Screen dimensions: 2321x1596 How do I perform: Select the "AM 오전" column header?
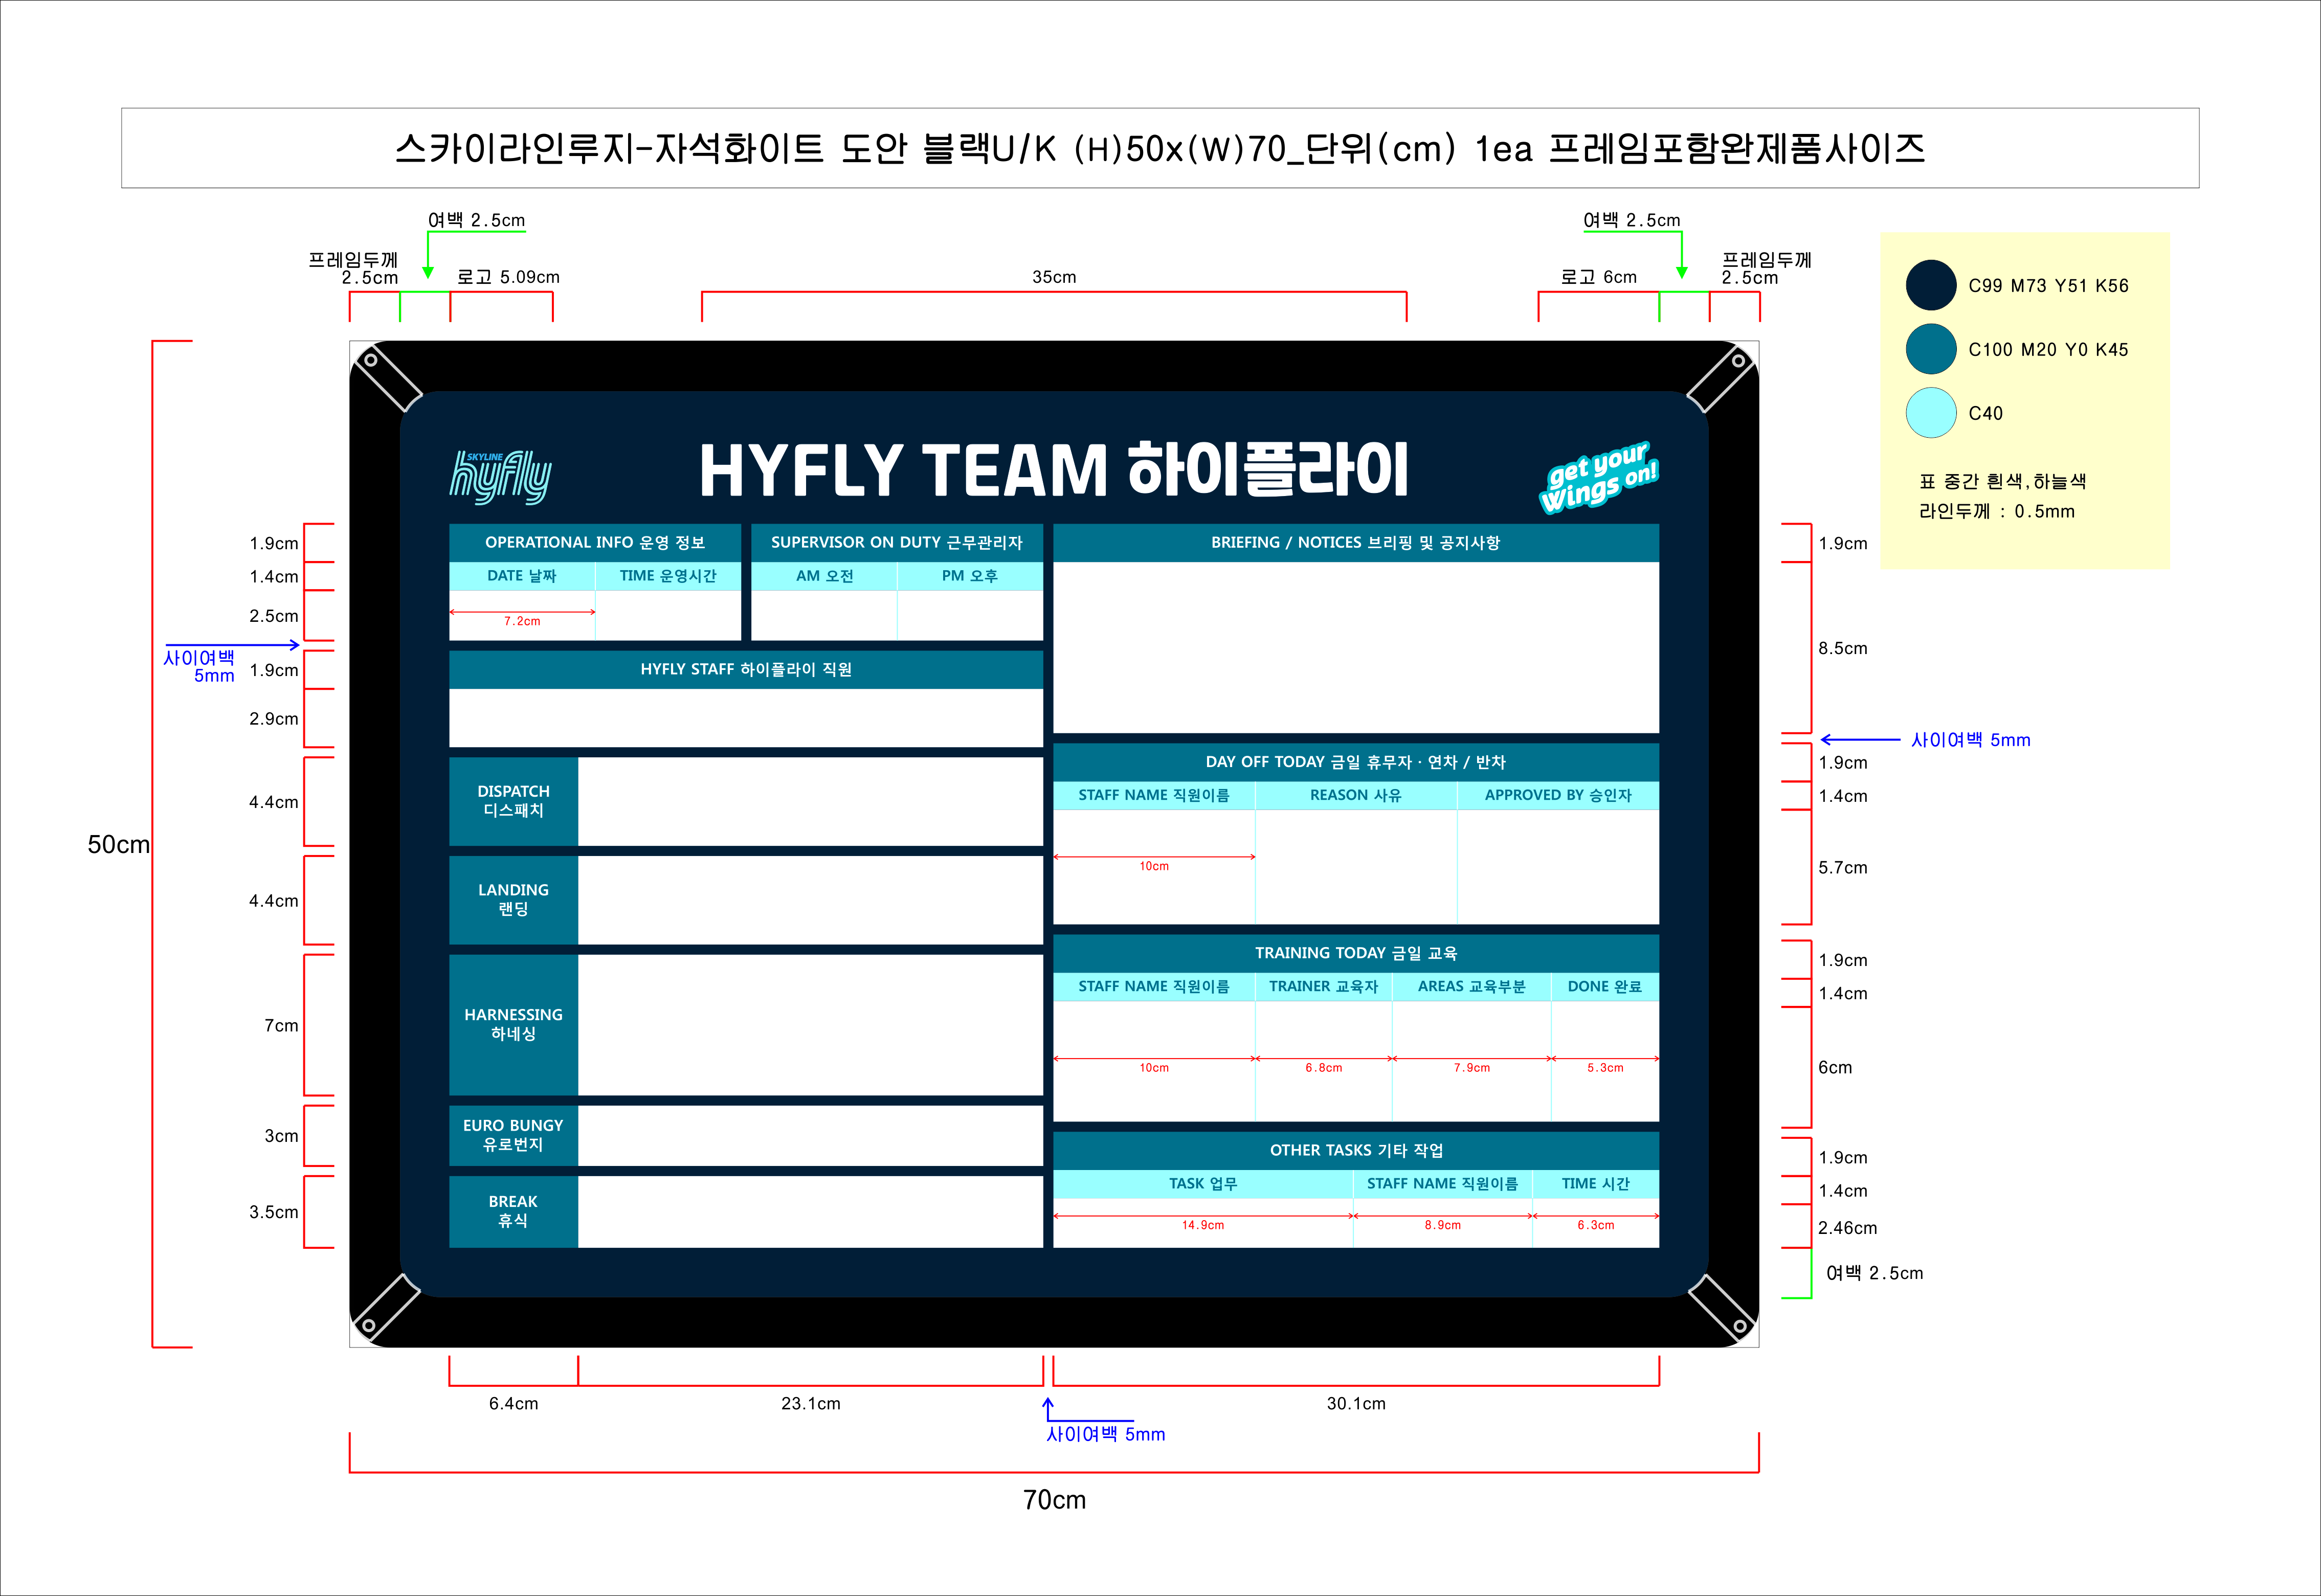tap(824, 576)
